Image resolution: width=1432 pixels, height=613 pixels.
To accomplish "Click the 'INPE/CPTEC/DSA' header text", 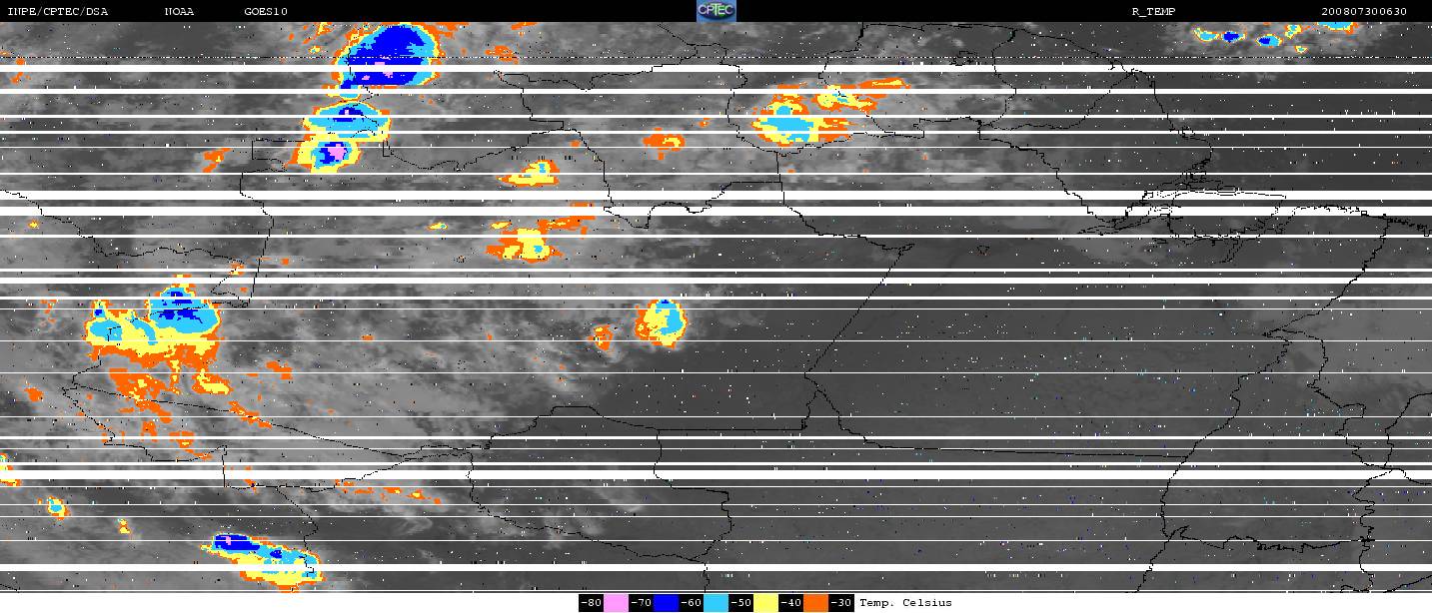I will pos(57,12).
